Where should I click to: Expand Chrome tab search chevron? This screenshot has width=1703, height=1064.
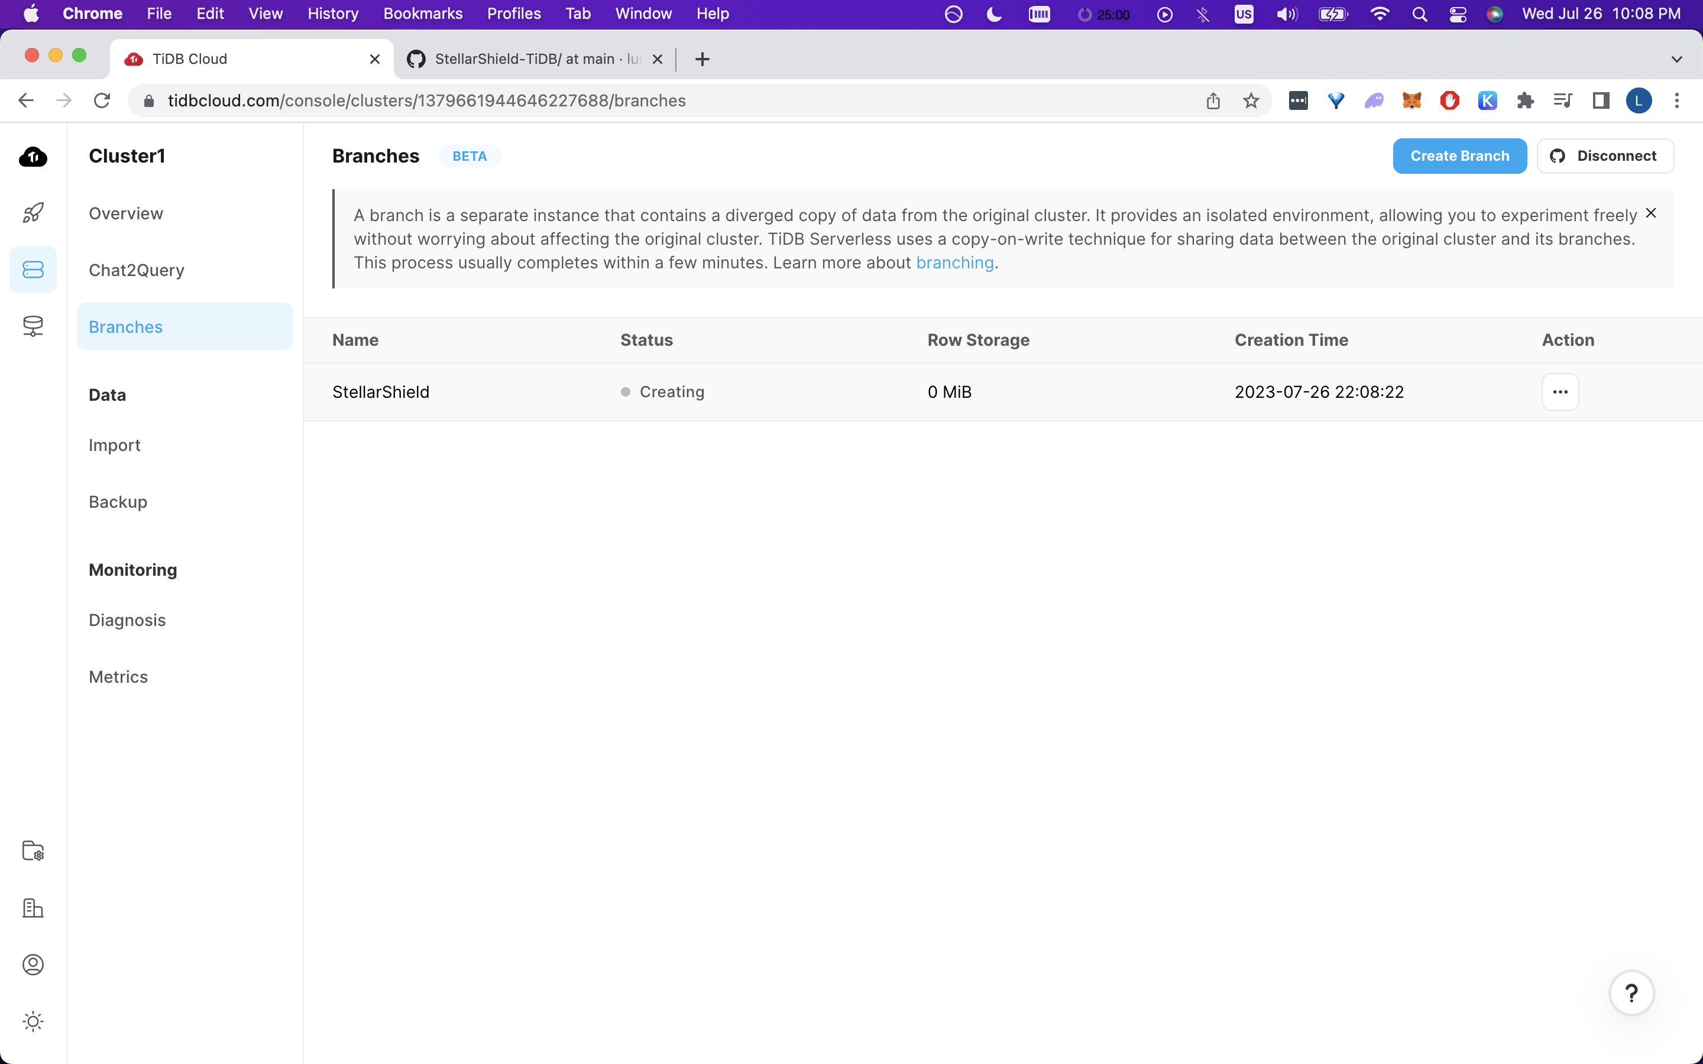point(1676,59)
